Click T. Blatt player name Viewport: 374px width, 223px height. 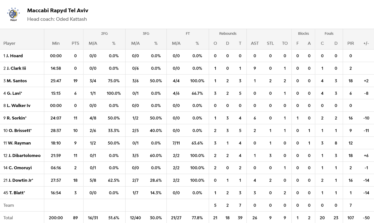tap(17, 193)
